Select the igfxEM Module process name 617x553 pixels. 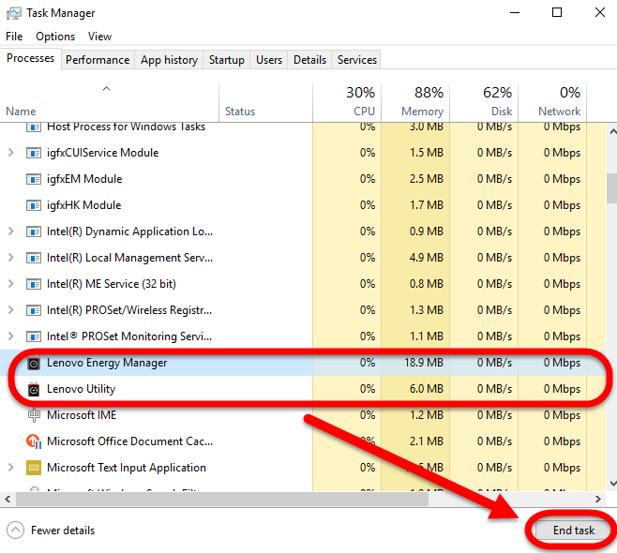pos(84,179)
